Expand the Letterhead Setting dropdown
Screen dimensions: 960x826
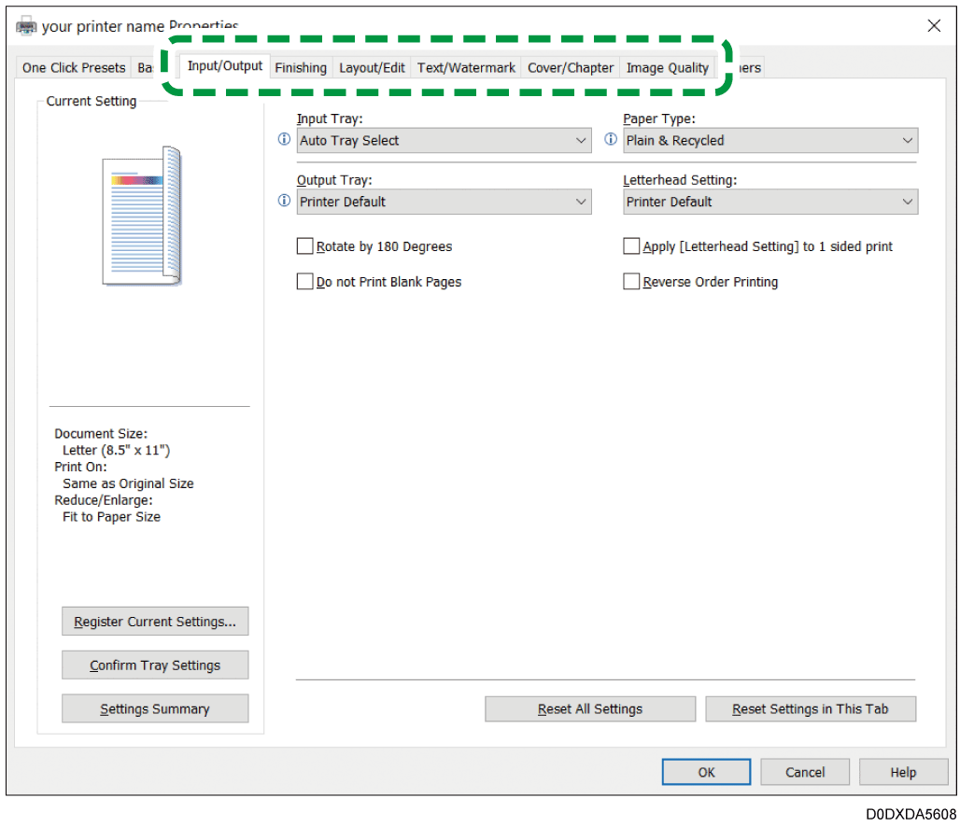(x=770, y=202)
